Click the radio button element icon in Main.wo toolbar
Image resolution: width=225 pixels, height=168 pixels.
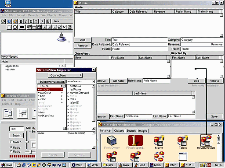64,27
